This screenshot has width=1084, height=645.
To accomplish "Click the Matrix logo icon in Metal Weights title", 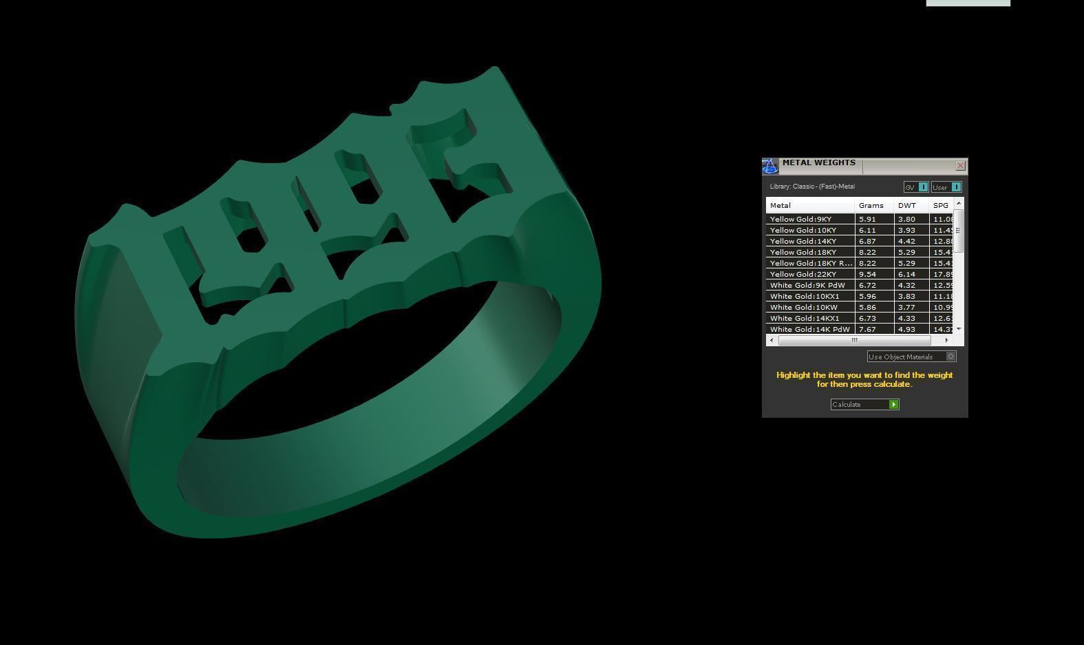I will [770, 166].
